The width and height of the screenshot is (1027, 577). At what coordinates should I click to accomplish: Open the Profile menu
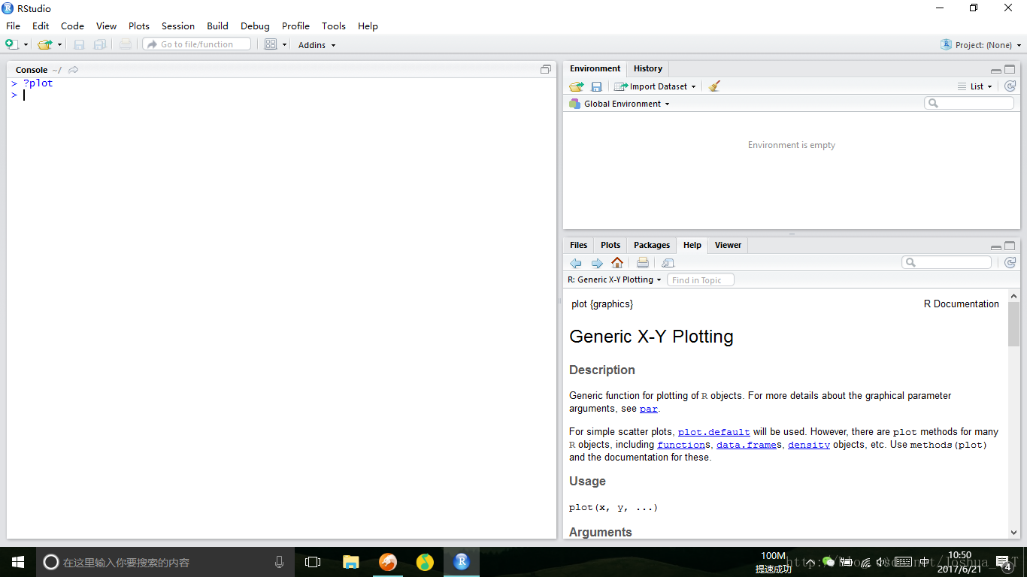tap(295, 26)
